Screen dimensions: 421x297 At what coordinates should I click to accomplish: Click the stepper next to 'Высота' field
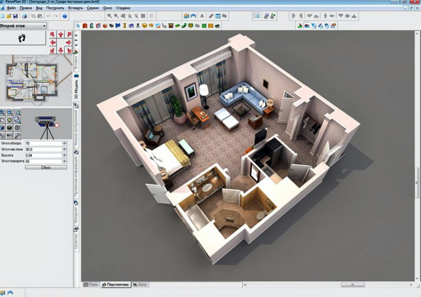(x=64, y=155)
